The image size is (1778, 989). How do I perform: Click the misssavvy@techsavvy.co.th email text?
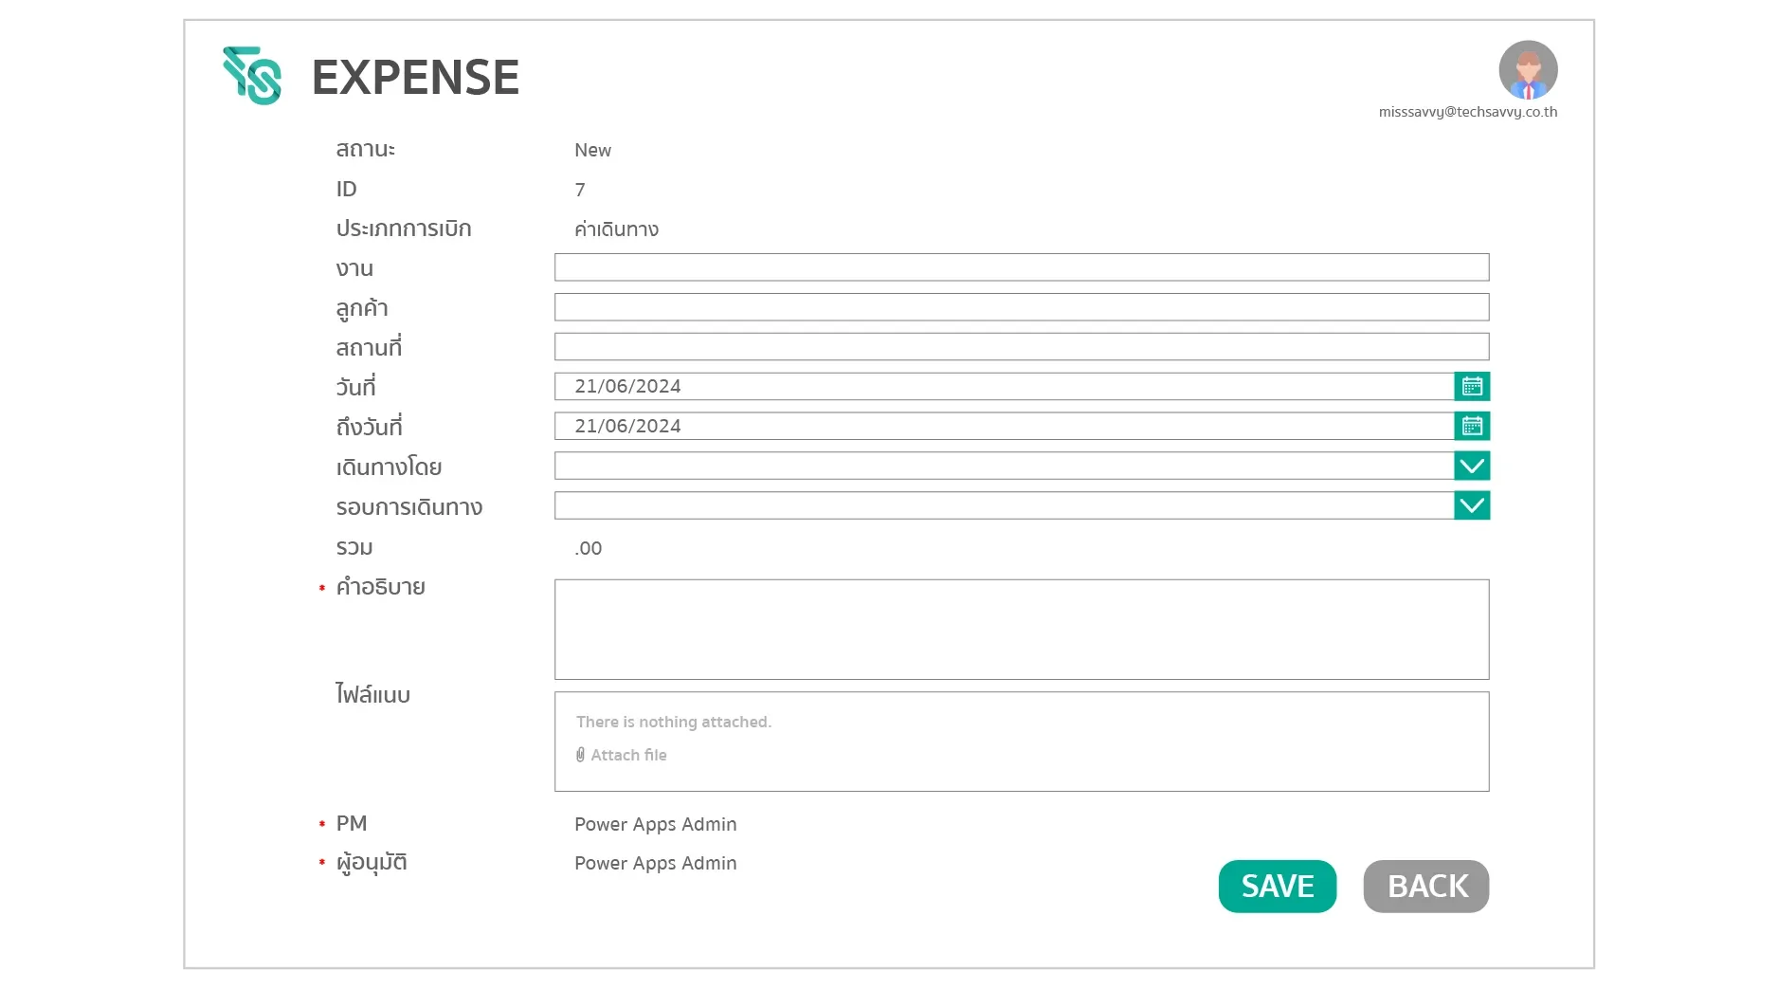1467,111
